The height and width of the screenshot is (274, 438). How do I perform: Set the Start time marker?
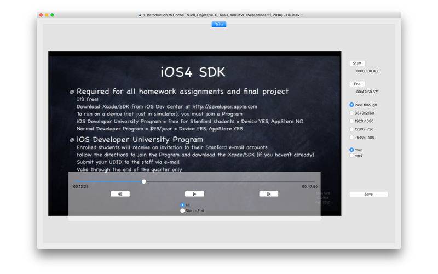click(x=357, y=63)
